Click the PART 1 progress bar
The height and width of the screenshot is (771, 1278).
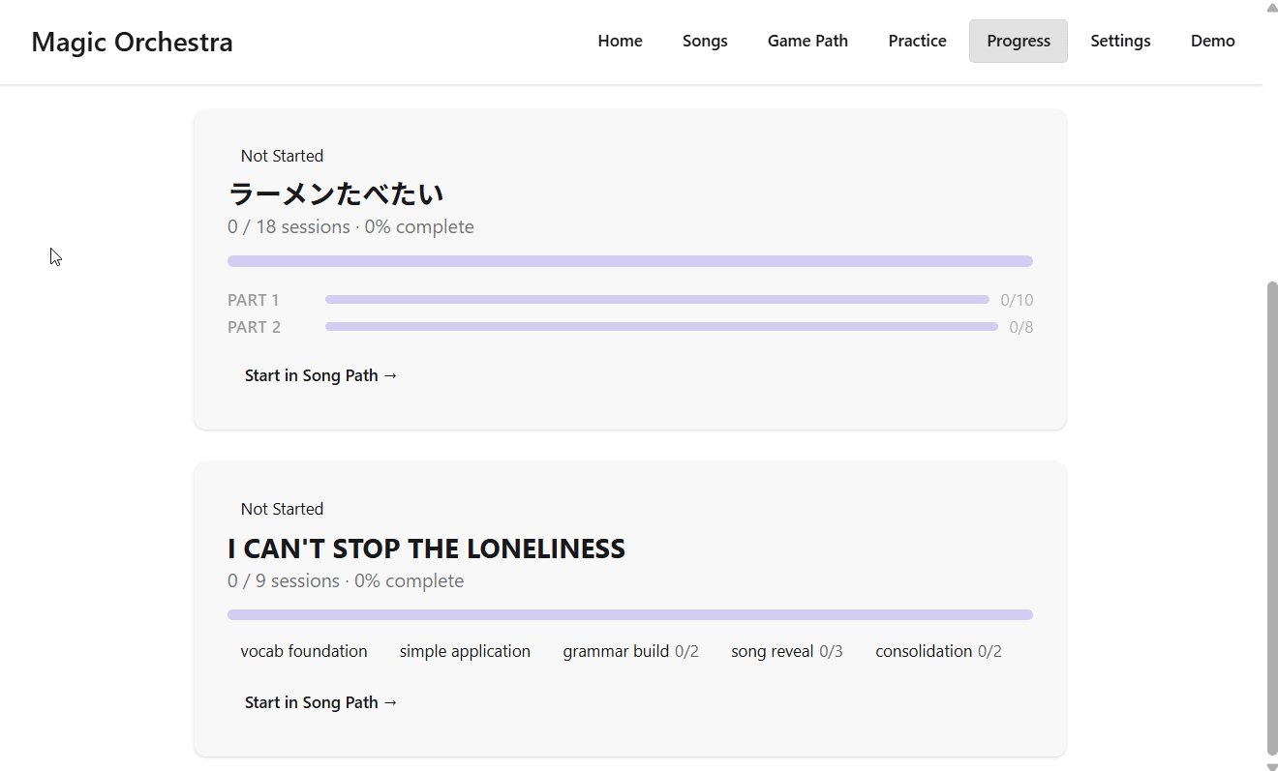coord(656,300)
